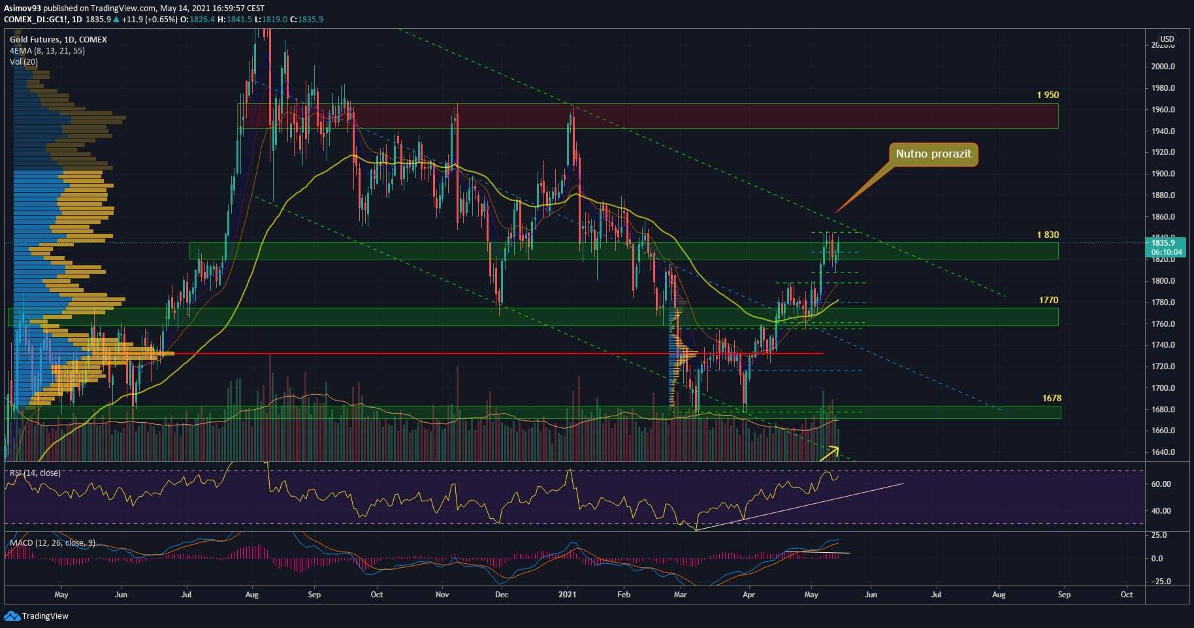Screen dimensions: 1194x628
Task: Click the USD currency label on price axis
Action: 1167,39
